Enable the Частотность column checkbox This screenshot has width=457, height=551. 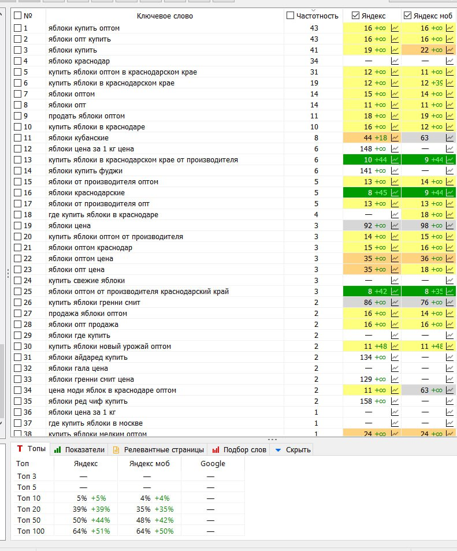(x=290, y=16)
